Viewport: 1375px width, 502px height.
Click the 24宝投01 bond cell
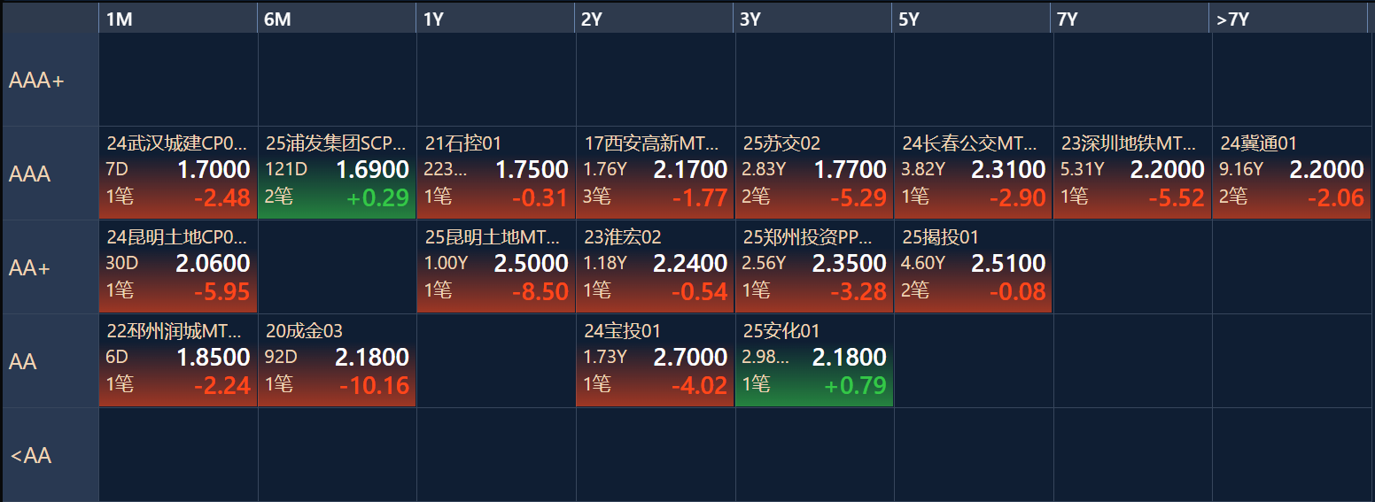tap(655, 360)
